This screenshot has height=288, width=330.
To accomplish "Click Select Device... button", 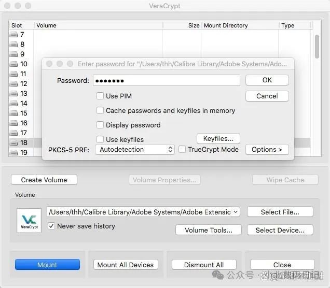I will 280,230.
